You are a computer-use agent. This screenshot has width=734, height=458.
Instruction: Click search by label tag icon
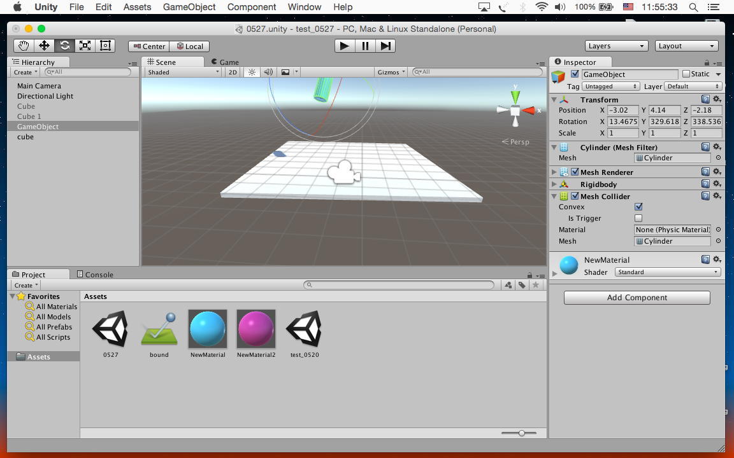click(x=521, y=285)
